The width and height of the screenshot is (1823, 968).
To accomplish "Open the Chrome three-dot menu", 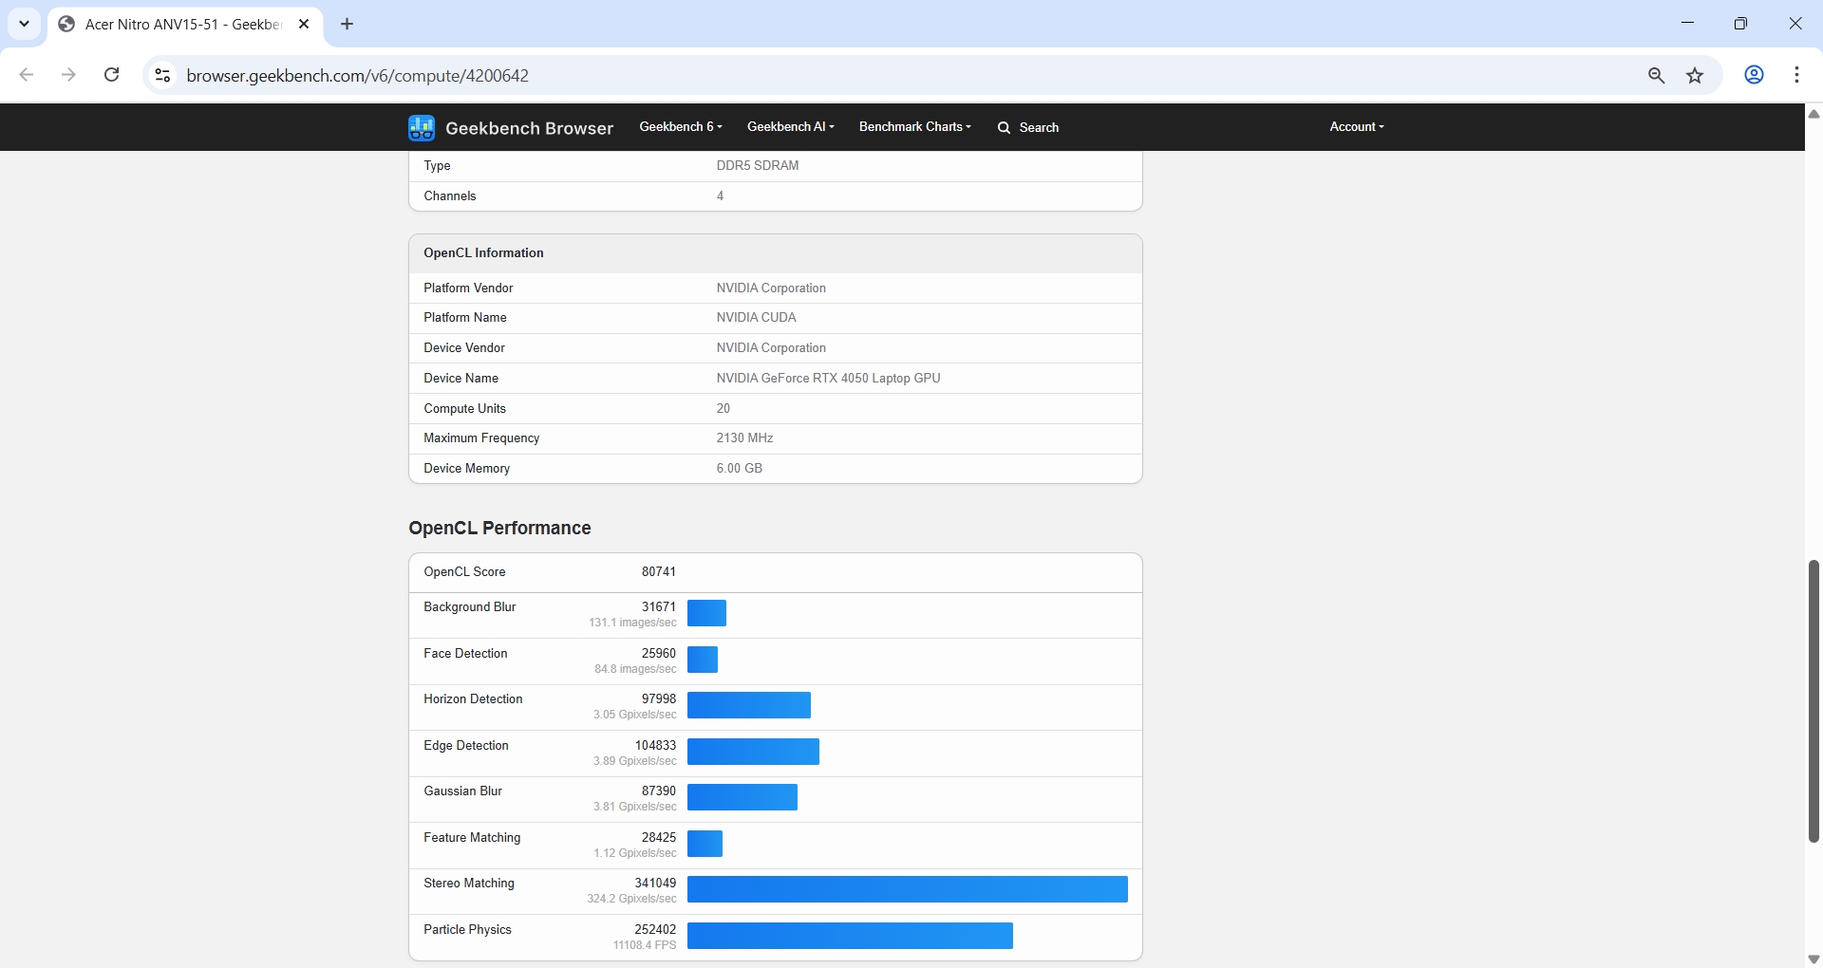I will 1796,75.
